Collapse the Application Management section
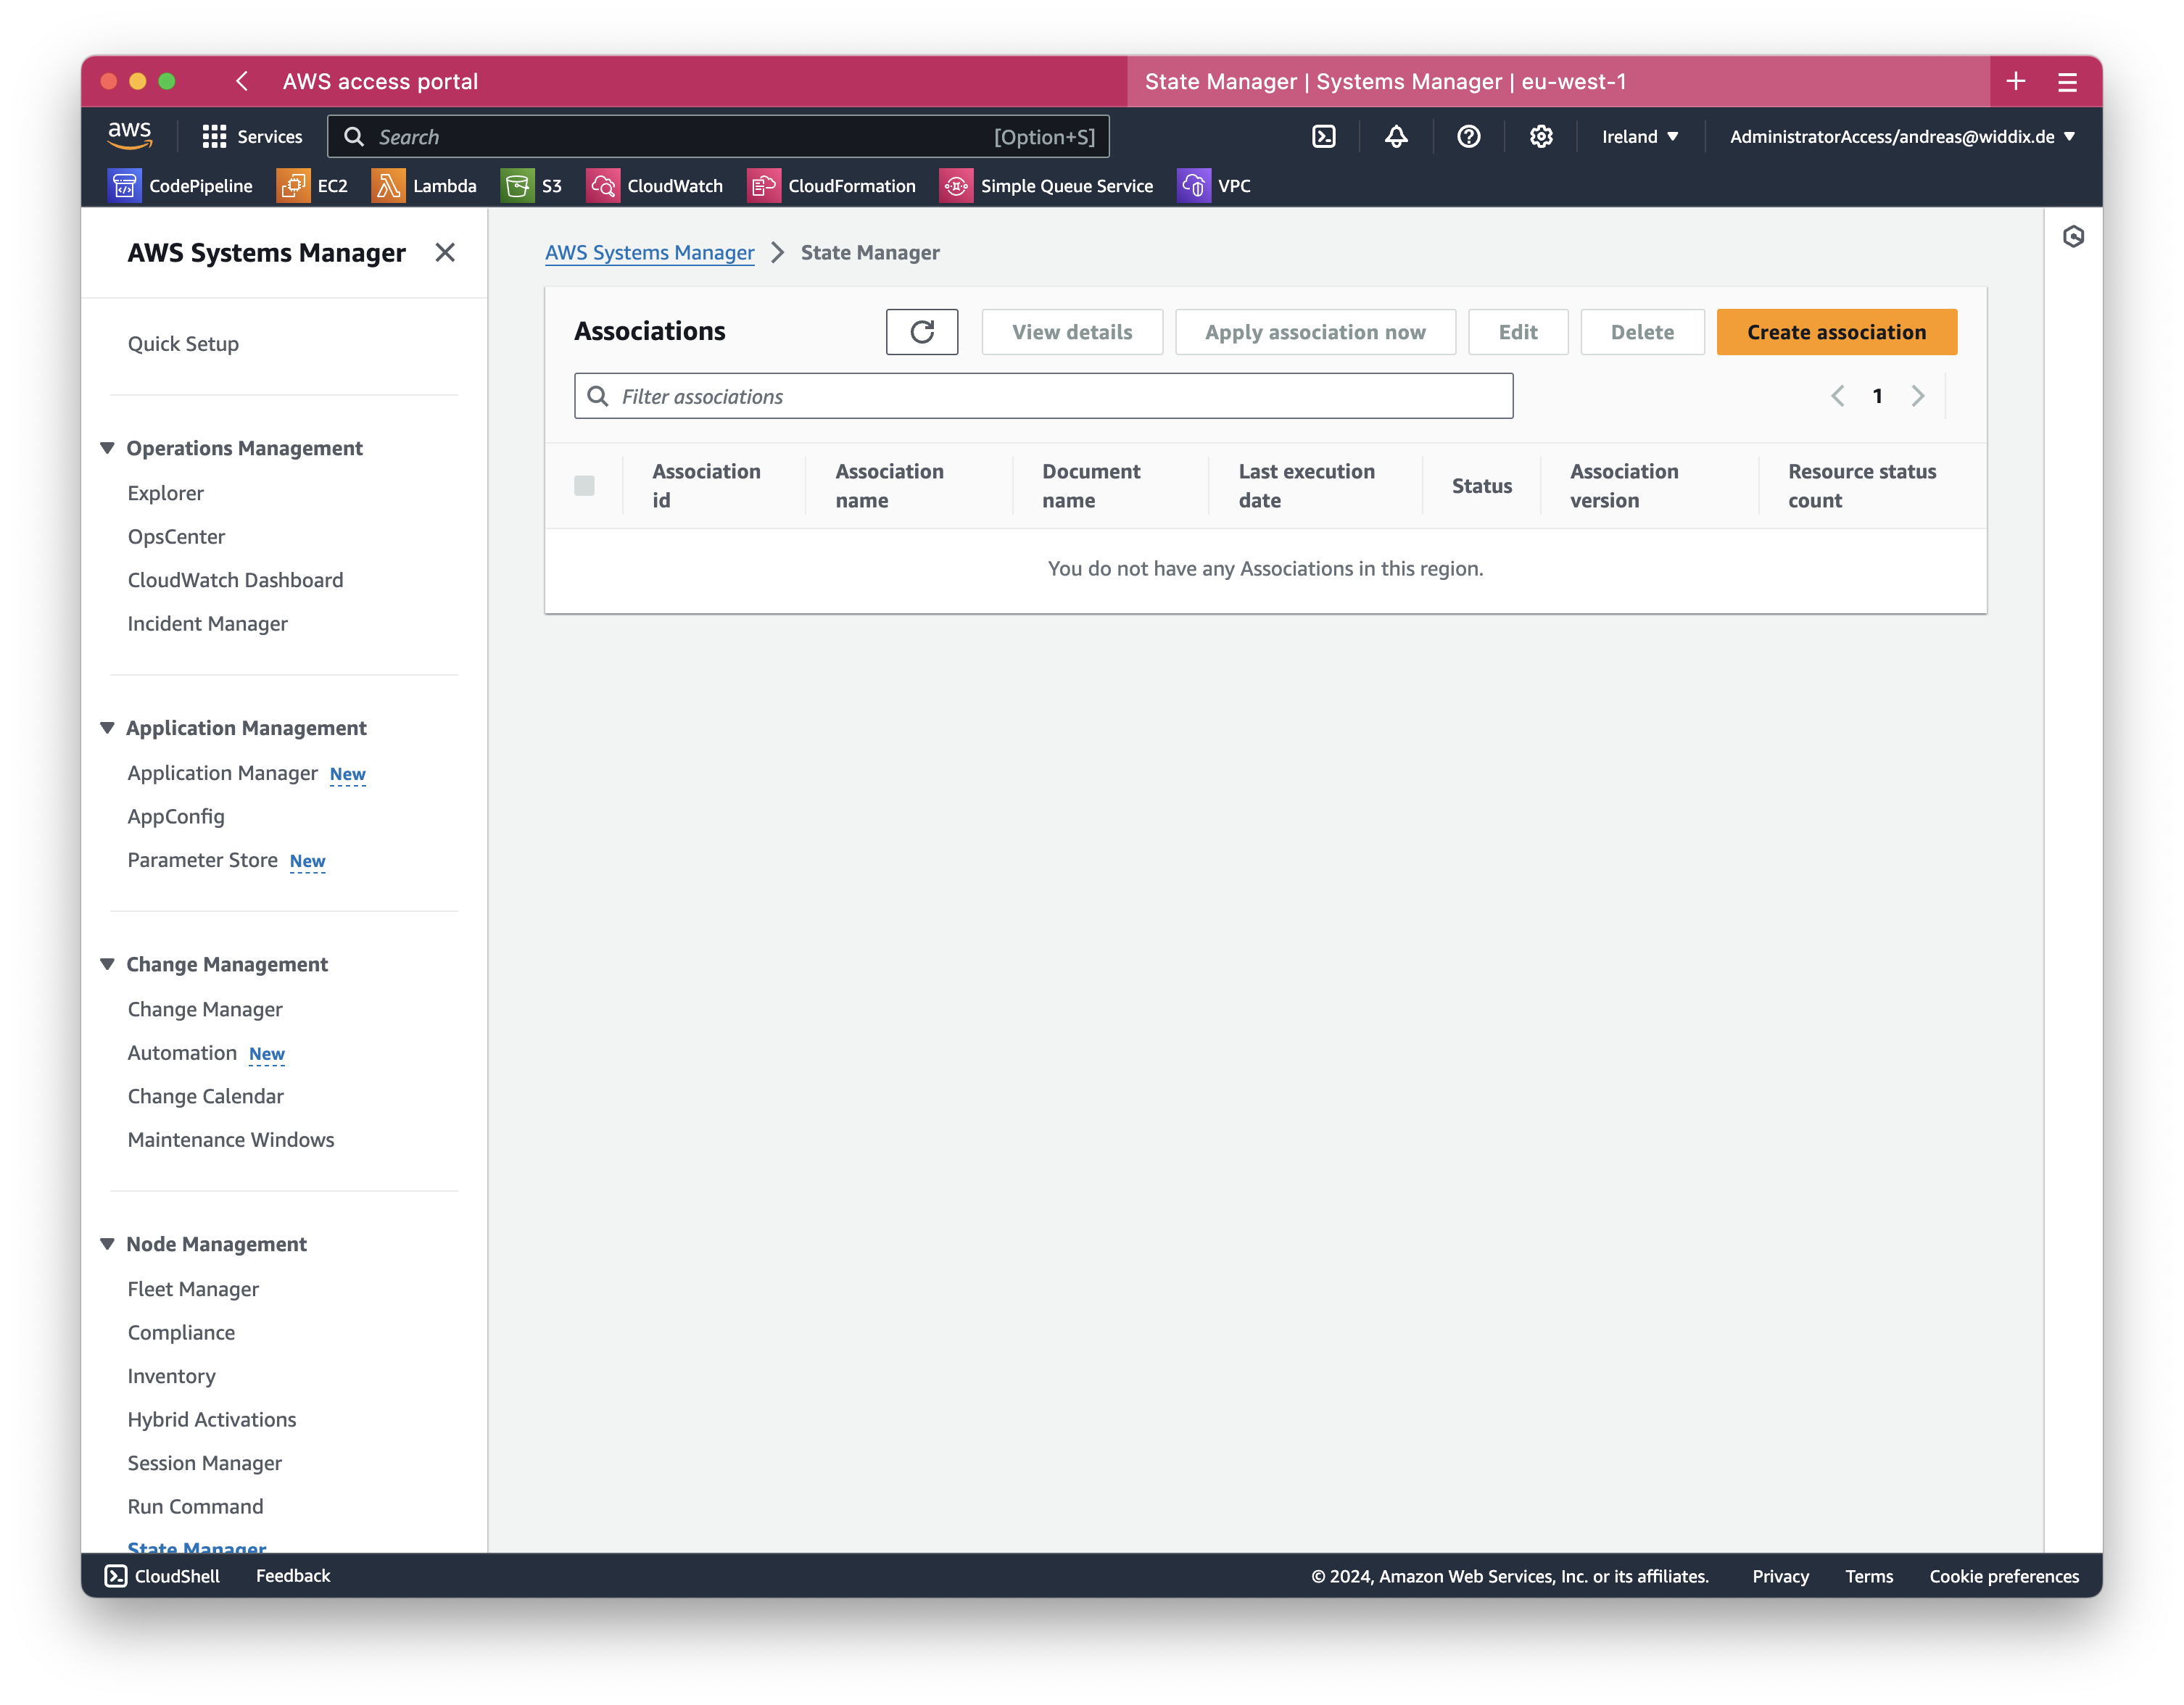Viewport: 2184px width, 1705px height. click(x=107, y=728)
